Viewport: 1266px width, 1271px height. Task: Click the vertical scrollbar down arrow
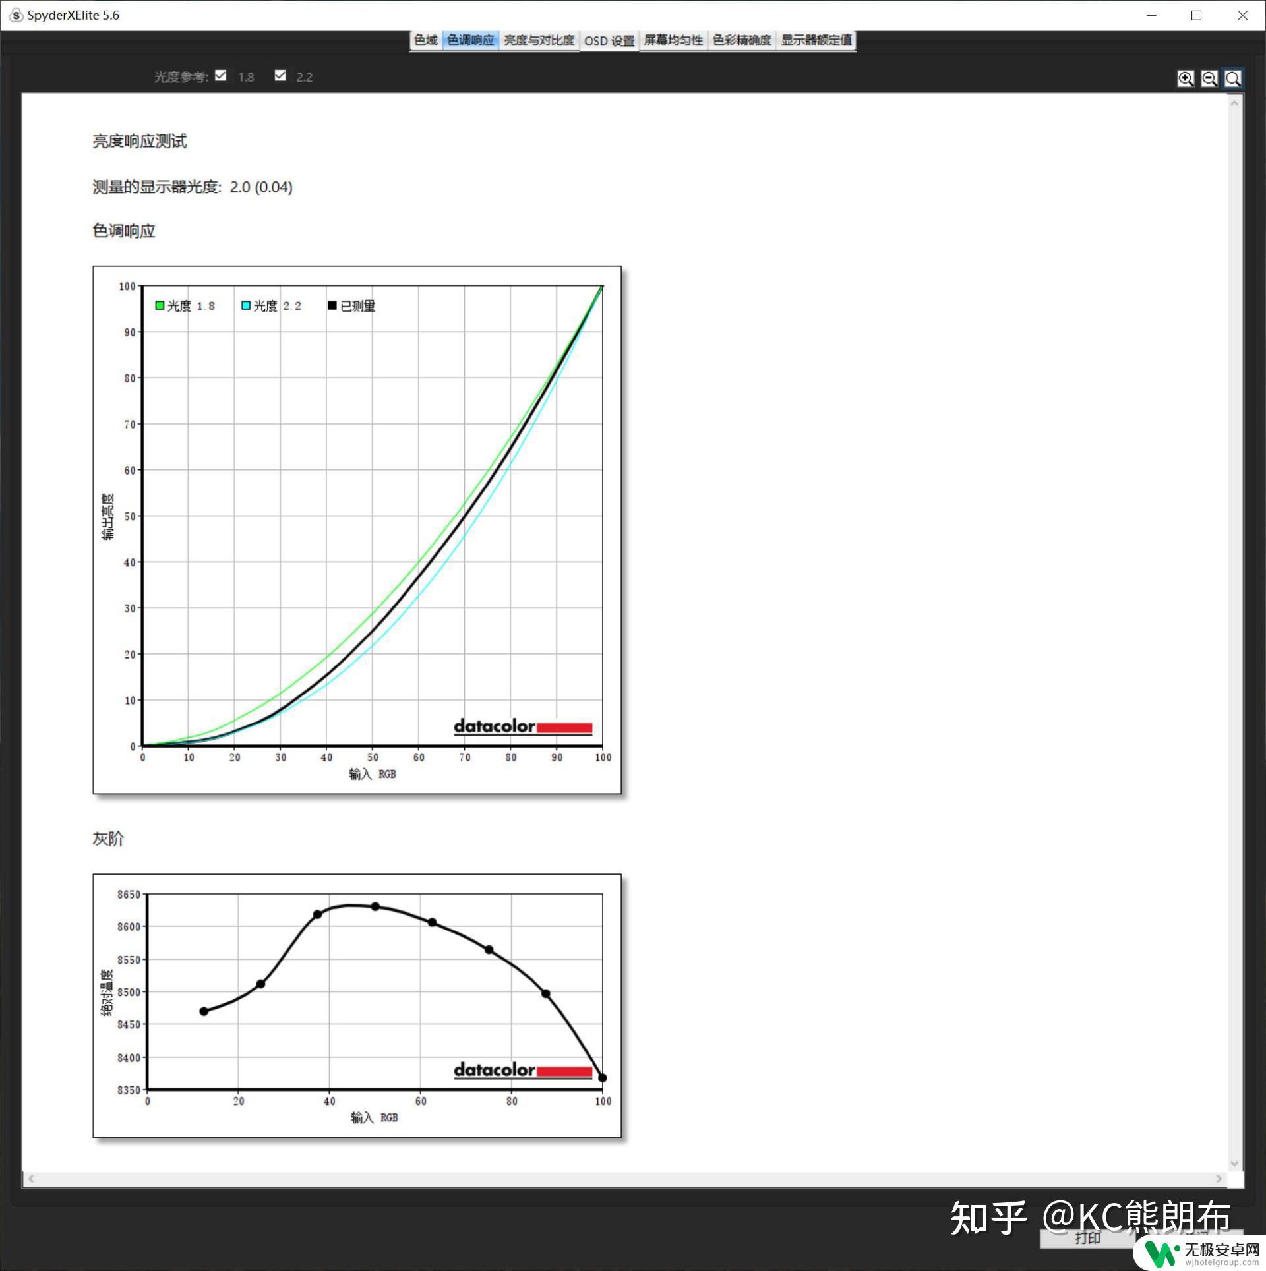[1235, 1164]
